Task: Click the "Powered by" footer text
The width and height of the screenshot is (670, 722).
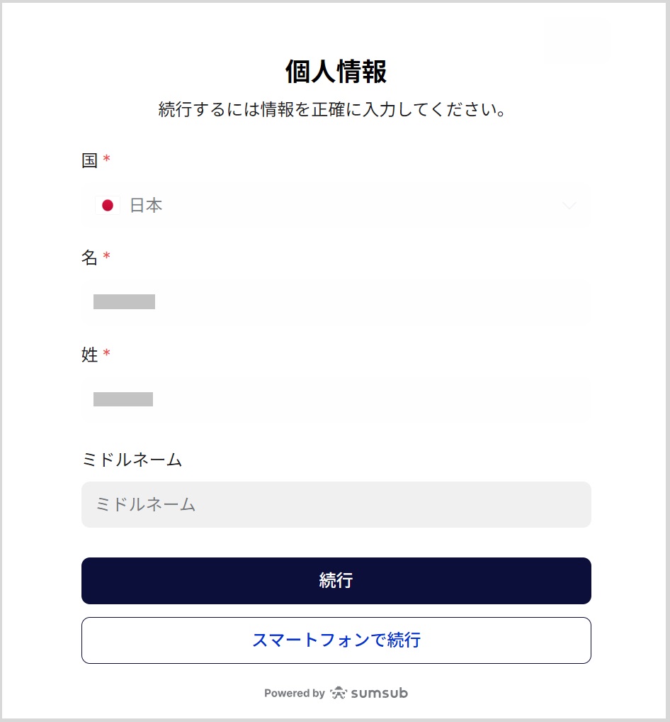Action: pos(294,694)
